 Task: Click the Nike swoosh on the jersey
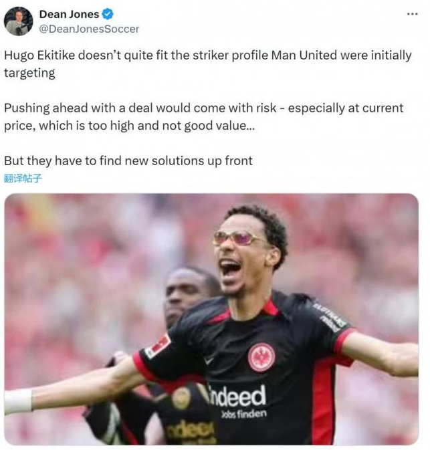[x=209, y=360]
